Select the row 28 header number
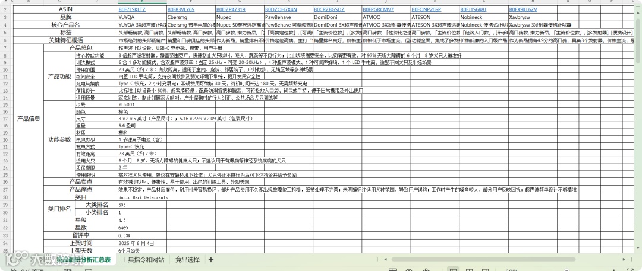Screen dimensions: 642x271 click(5, 197)
